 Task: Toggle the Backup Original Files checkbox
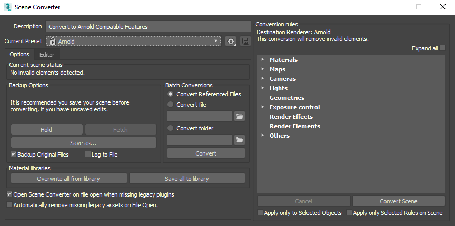point(14,155)
